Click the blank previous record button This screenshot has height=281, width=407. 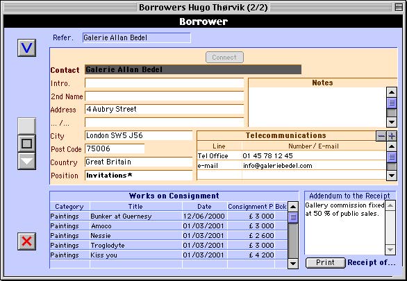pos(26,126)
